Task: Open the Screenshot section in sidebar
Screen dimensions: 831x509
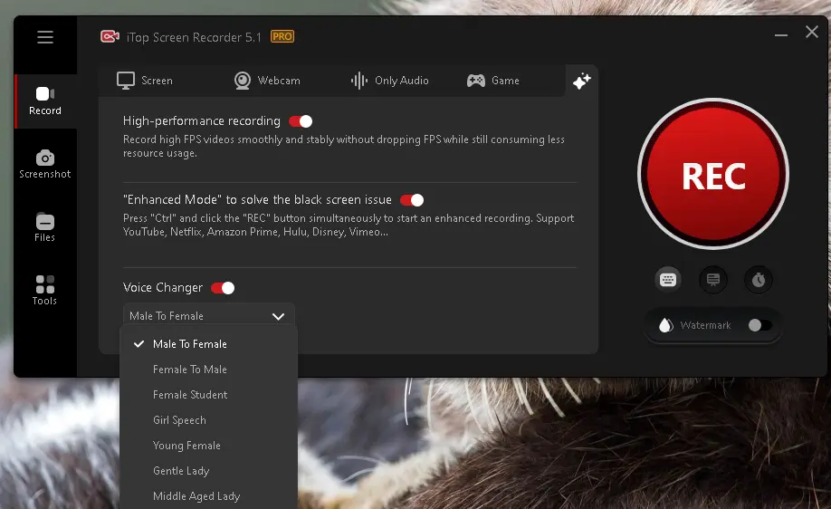Action: (x=45, y=164)
